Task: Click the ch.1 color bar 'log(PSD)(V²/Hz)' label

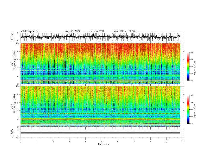Action: pyautogui.click(x=195, y=68)
